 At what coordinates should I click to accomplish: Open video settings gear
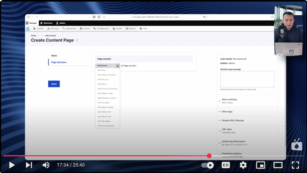coord(243,165)
